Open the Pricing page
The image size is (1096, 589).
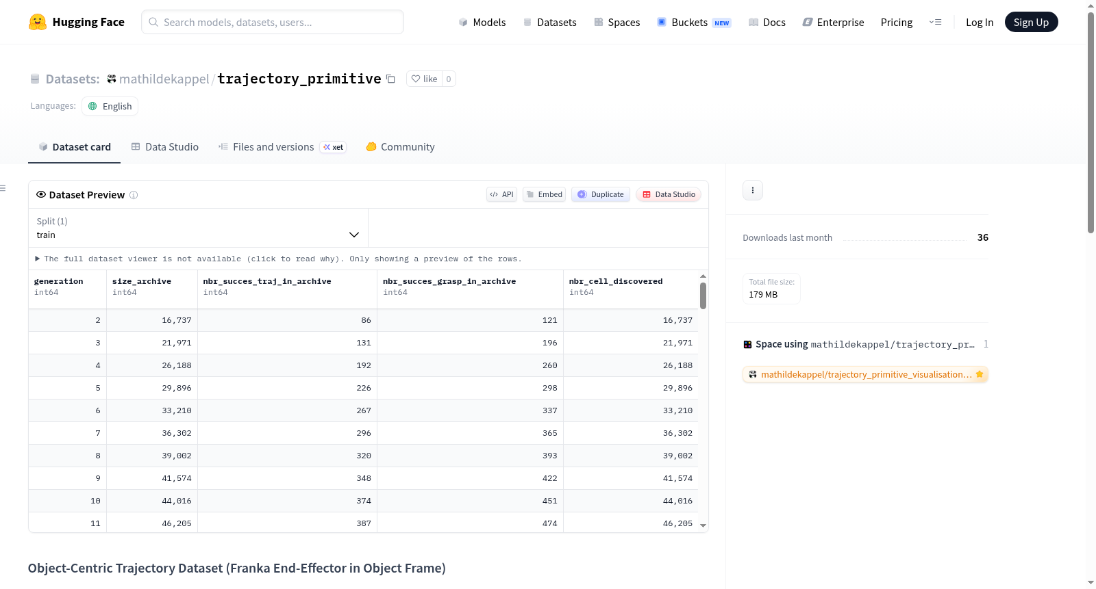coord(897,22)
